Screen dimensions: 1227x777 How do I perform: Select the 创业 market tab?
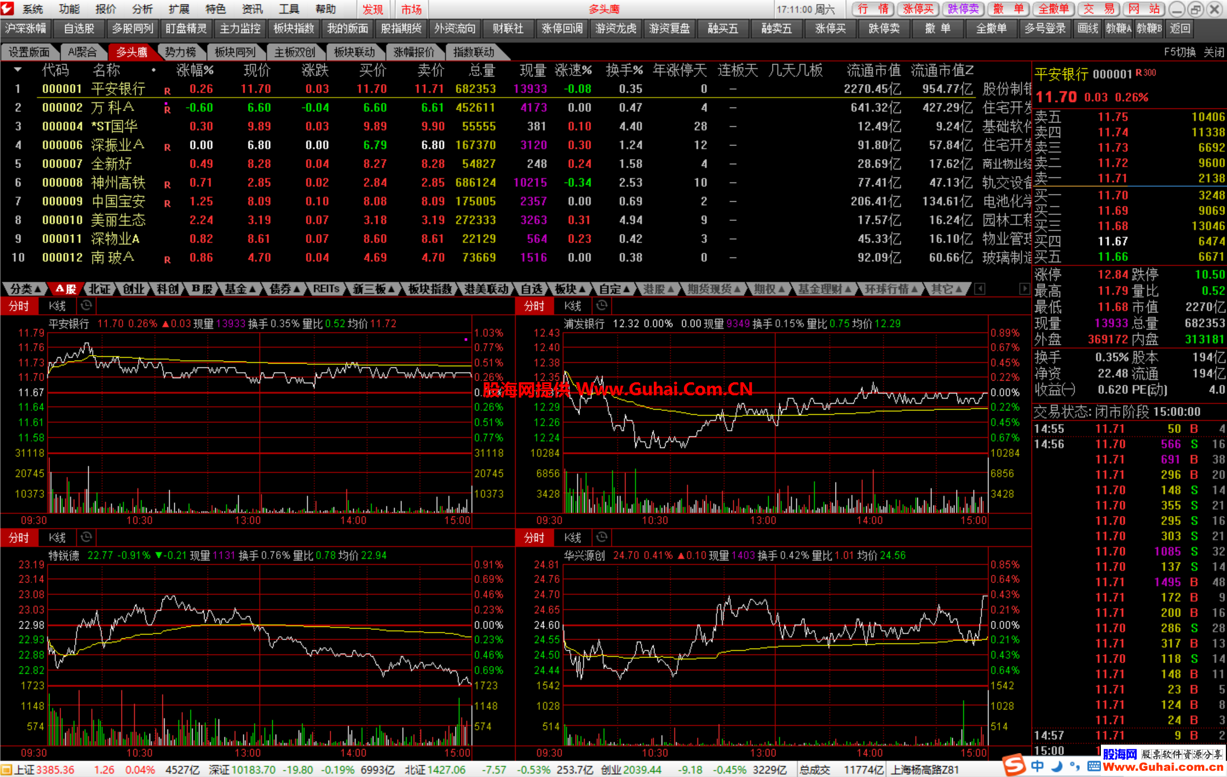tap(133, 289)
